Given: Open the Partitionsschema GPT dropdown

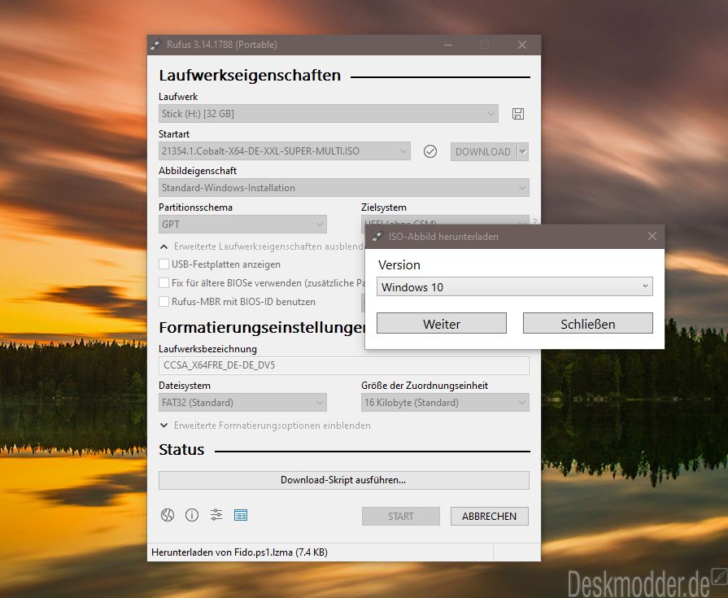Looking at the screenshot, I should (242, 225).
